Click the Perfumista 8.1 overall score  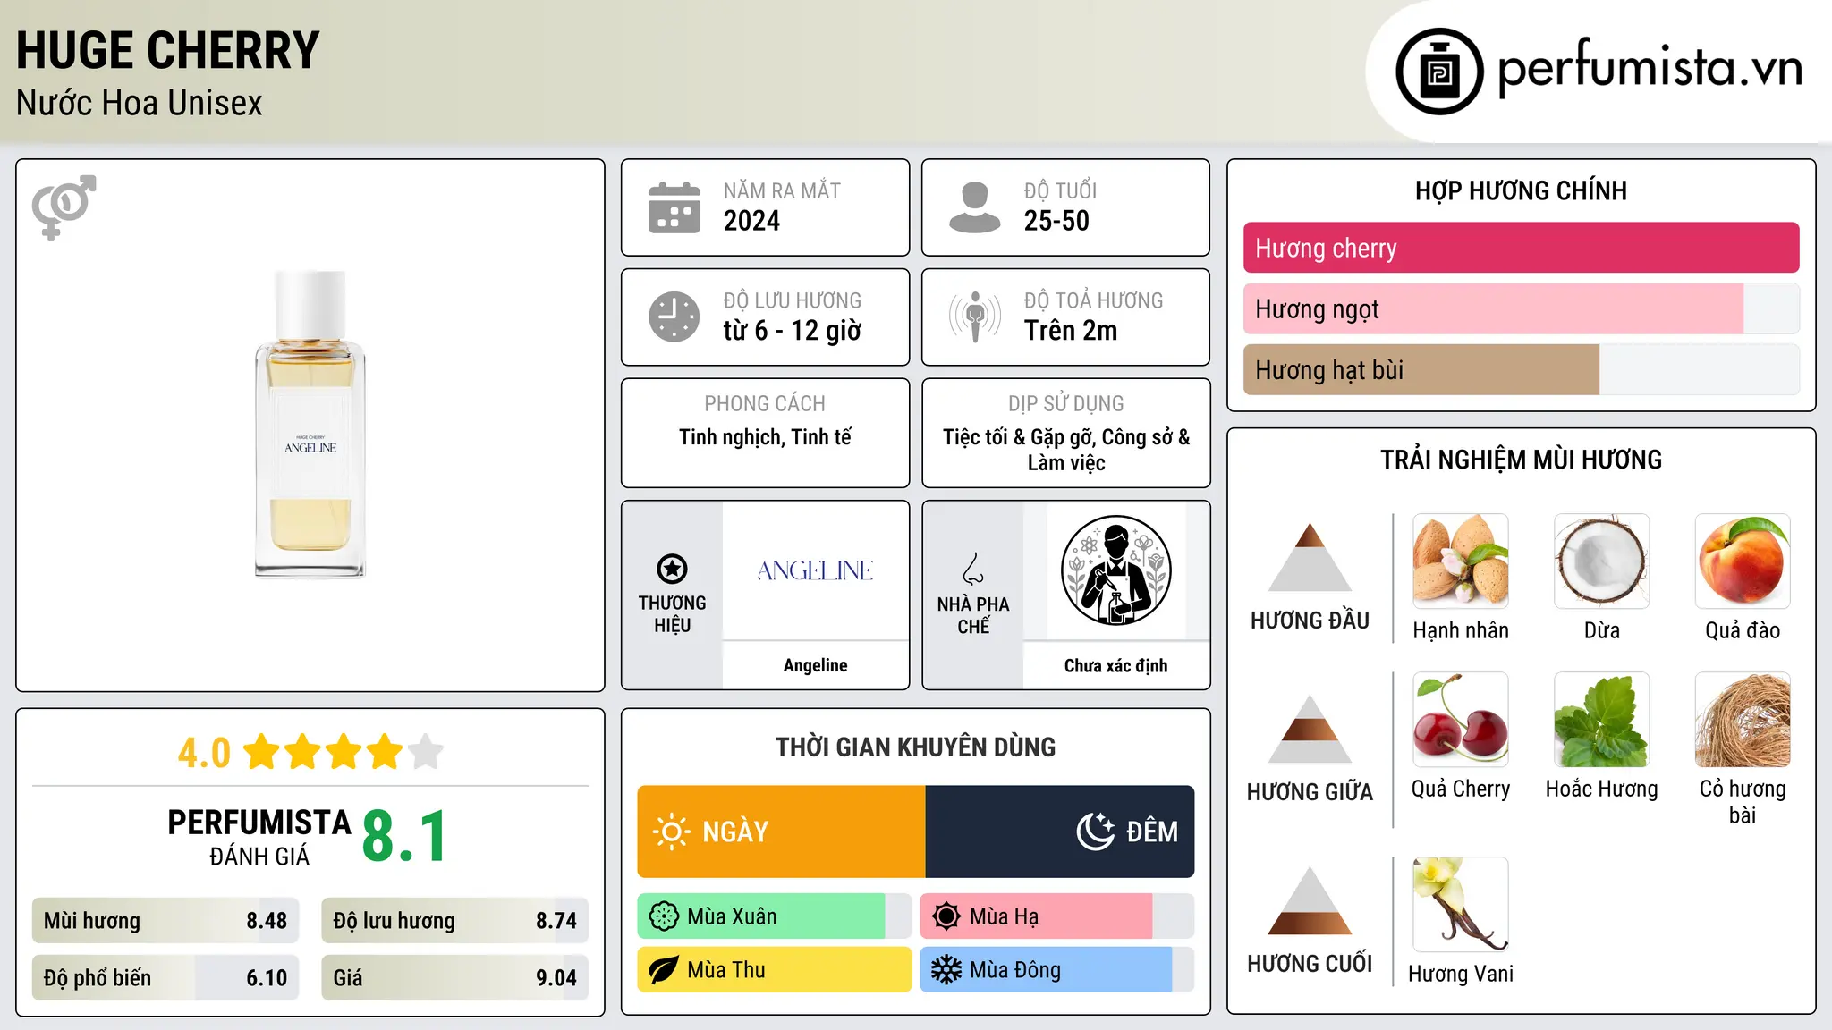(405, 837)
